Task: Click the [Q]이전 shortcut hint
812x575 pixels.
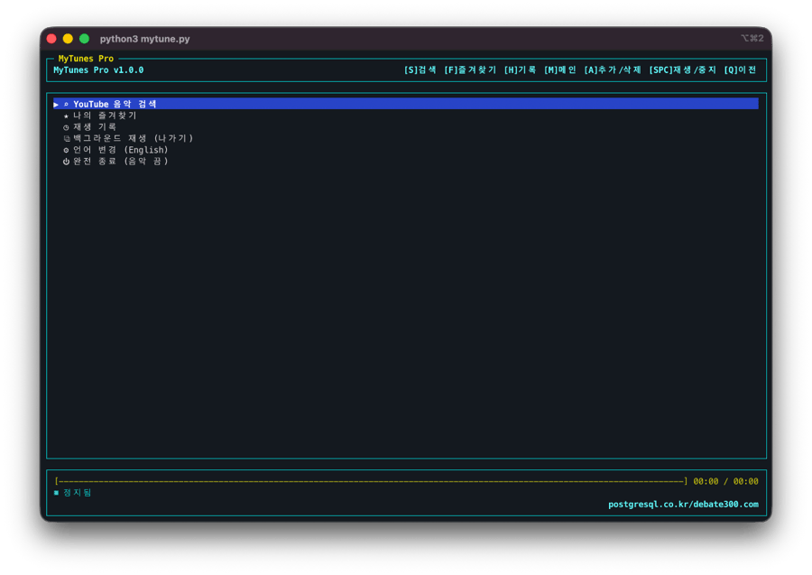Action: (740, 70)
